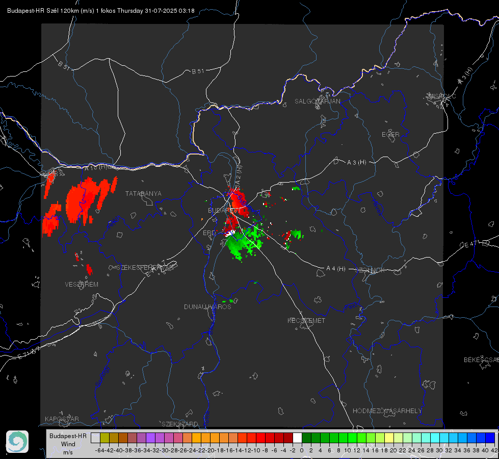Click the KAPOSVÁR city label
This screenshot has height=459, width=499.
coord(62,419)
